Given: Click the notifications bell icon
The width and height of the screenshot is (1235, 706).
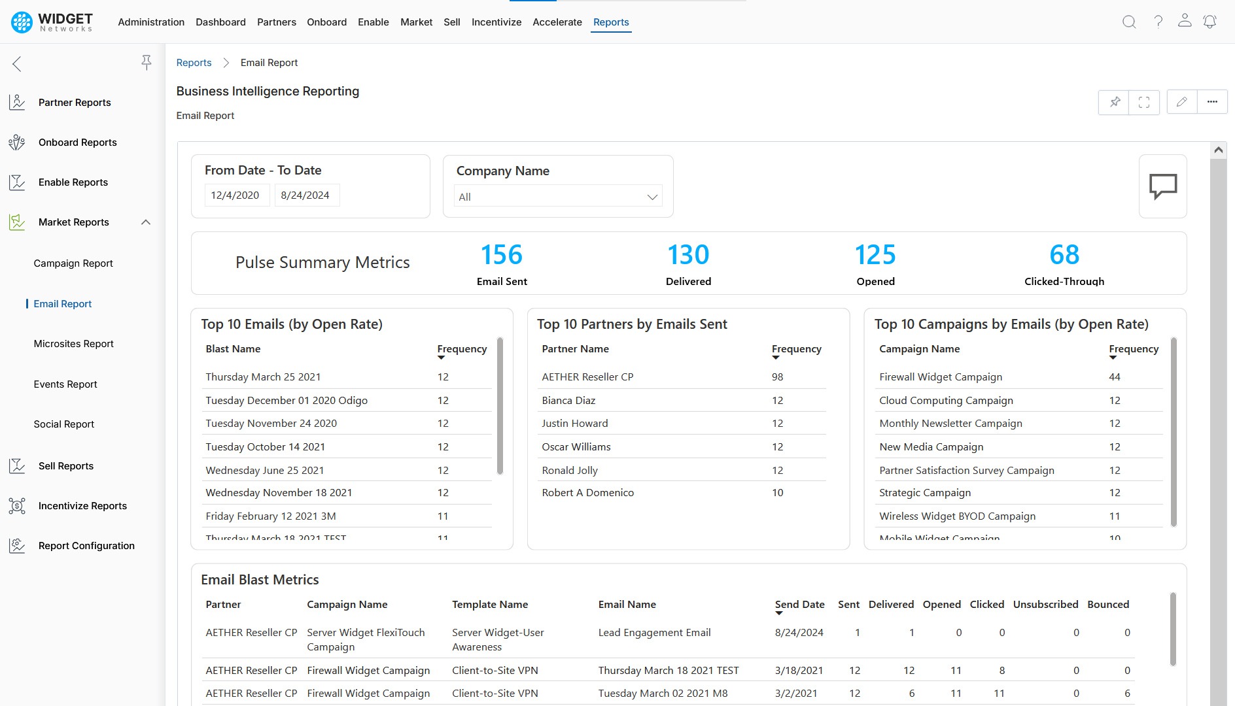Looking at the screenshot, I should point(1210,22).
